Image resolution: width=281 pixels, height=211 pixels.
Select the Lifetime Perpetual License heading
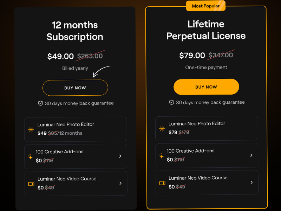pos(206,30)
